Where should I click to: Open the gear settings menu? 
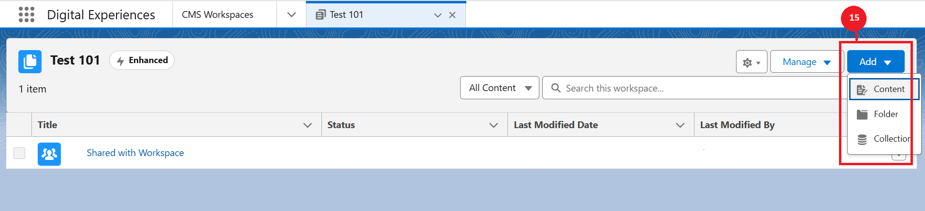click(x=751, y=62)
